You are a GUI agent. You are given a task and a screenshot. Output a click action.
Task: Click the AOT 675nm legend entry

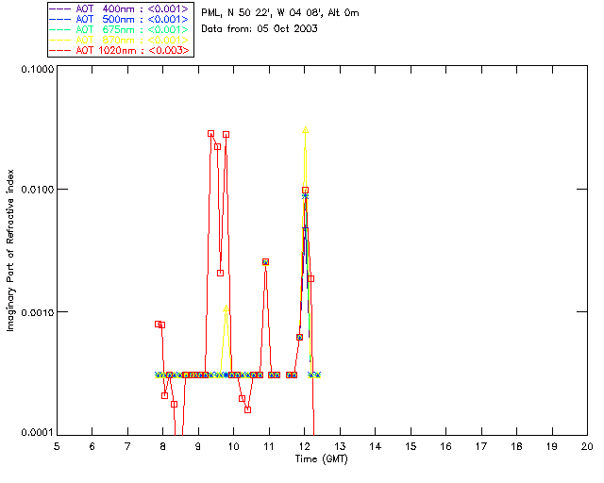pyautogui.click(x=120, y=29)
